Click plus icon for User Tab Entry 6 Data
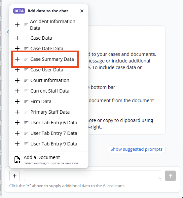 (17, 123)
